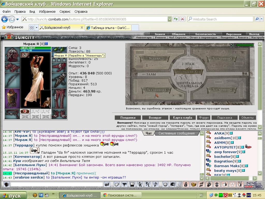Open the two-people icon in bottom bar
The image size is (265, 199).
pyautogui.click(x=225, y=184)
